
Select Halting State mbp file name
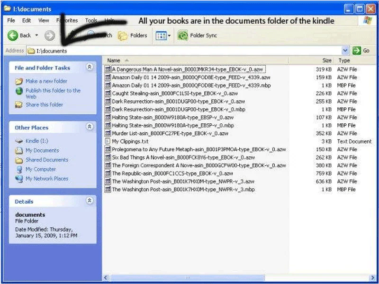point(173,125)
